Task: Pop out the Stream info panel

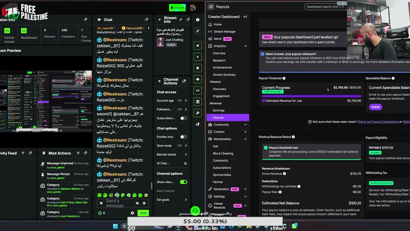Action: click(x=188, y=20)
